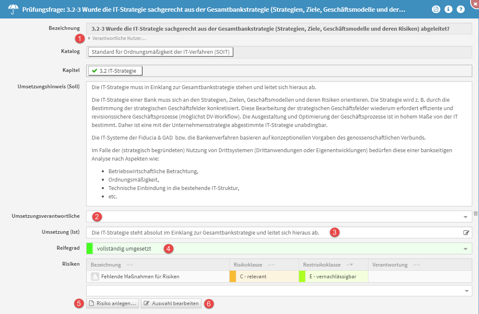479x314 pixels.
Task: Open the information icon in header
Action: pyautogui.click(x=448, y=9)
